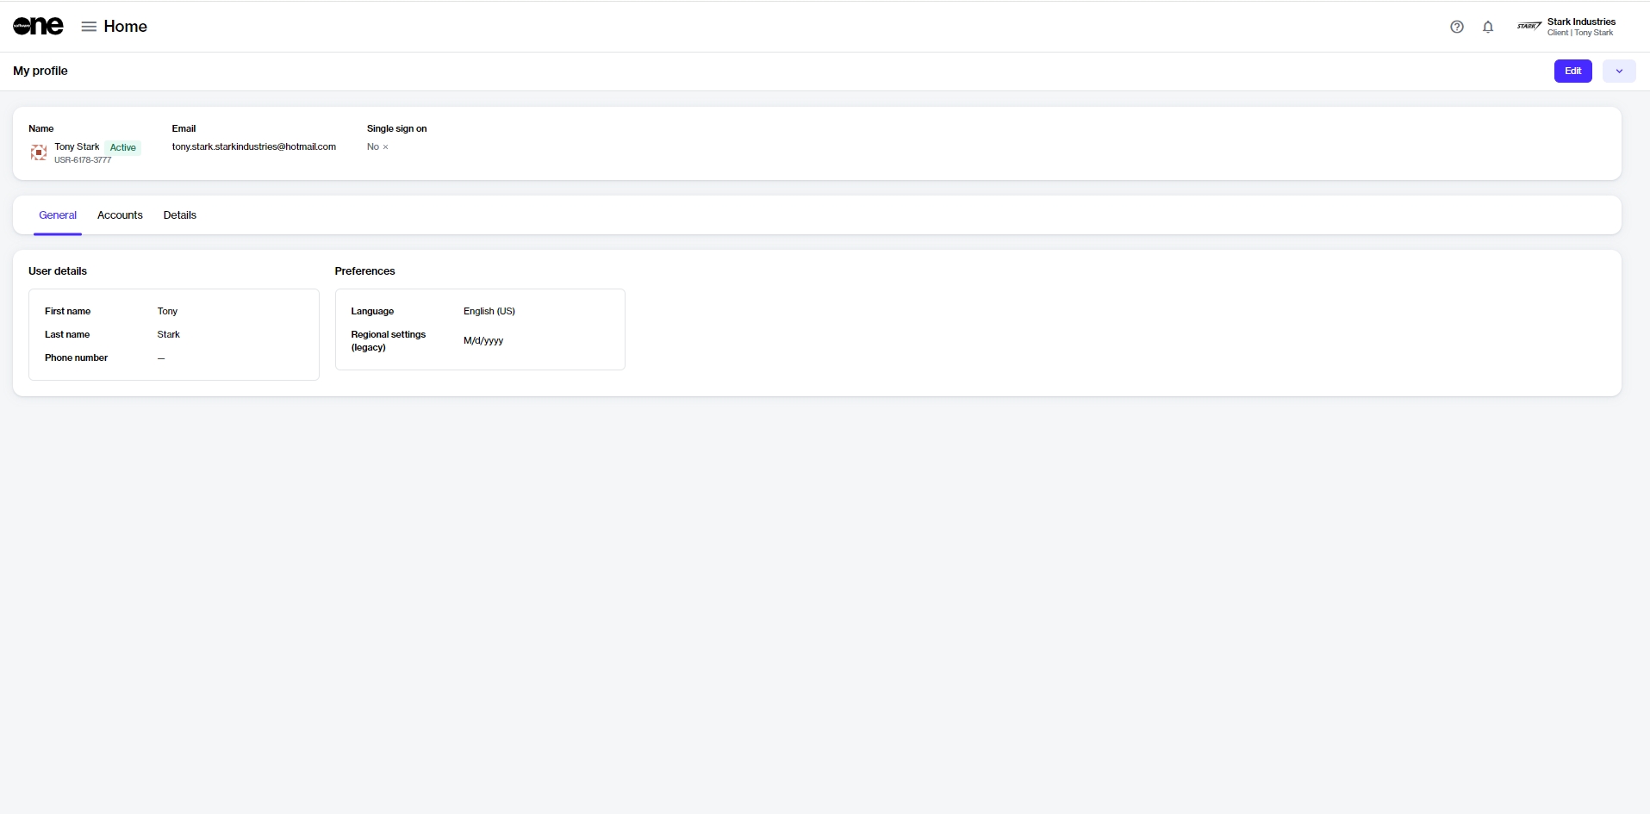Image resolution: width=1650 pixels, height=814 pixels.
Task: Open the Stark Industries account switcher
Action: (x=1580, y=27)
